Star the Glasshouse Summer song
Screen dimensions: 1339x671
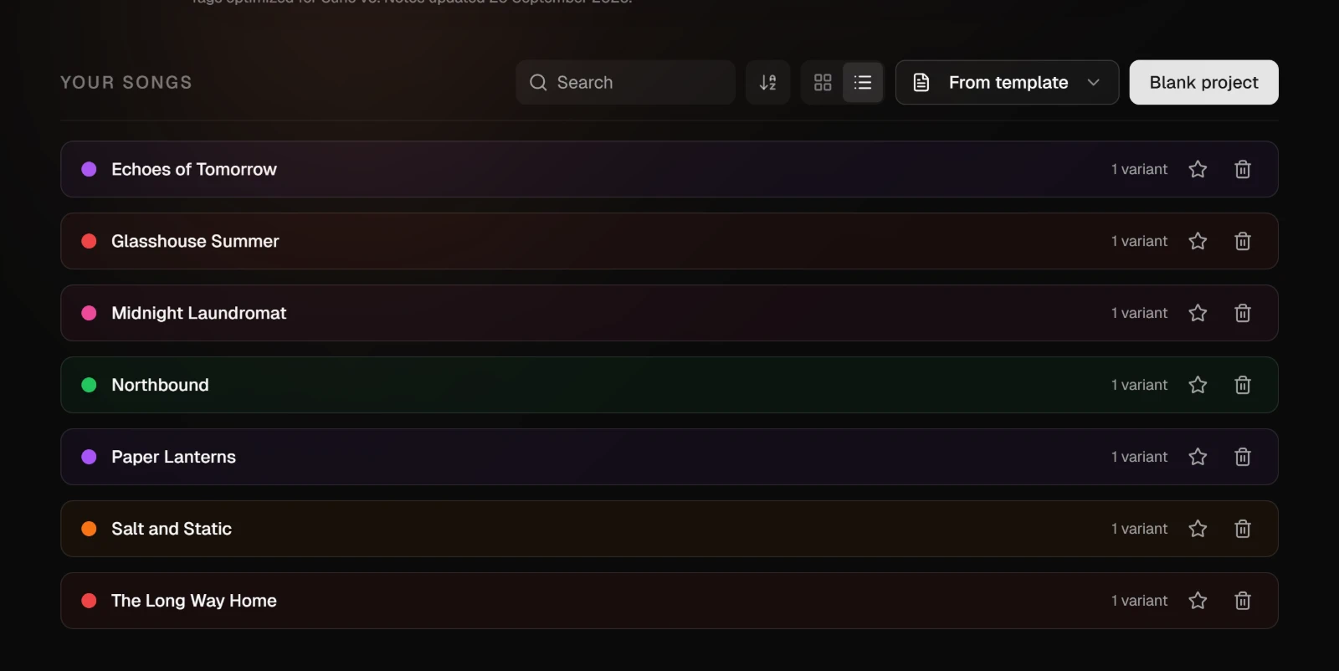coord(1198,241)
